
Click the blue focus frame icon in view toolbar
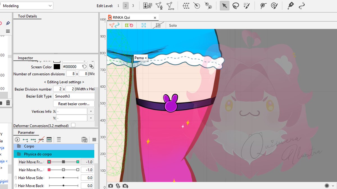tap(144, 25)
